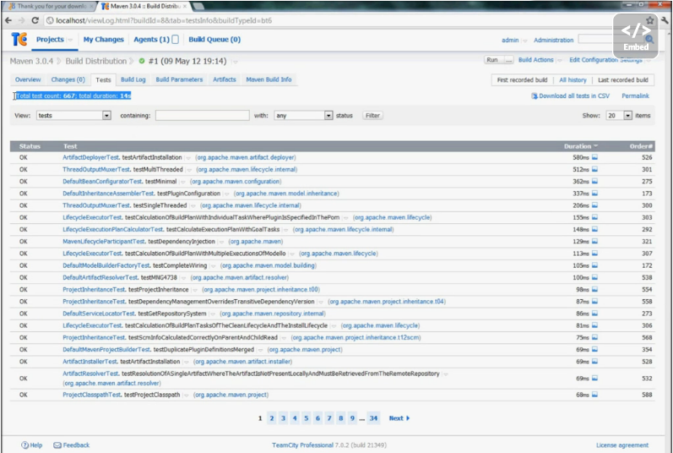The image size is (673, 453).
Task: Bookmark this page with the star icon
Action: coord(650,20)
